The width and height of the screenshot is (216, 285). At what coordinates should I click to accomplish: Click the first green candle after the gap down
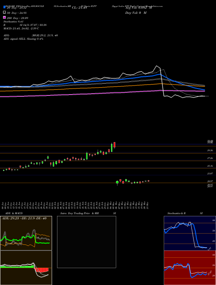pyautogui.click(x=117, y=182)
